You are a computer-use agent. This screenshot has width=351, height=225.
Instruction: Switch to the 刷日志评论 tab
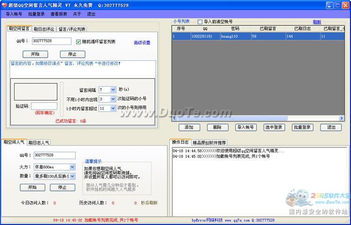pos(44,29)
